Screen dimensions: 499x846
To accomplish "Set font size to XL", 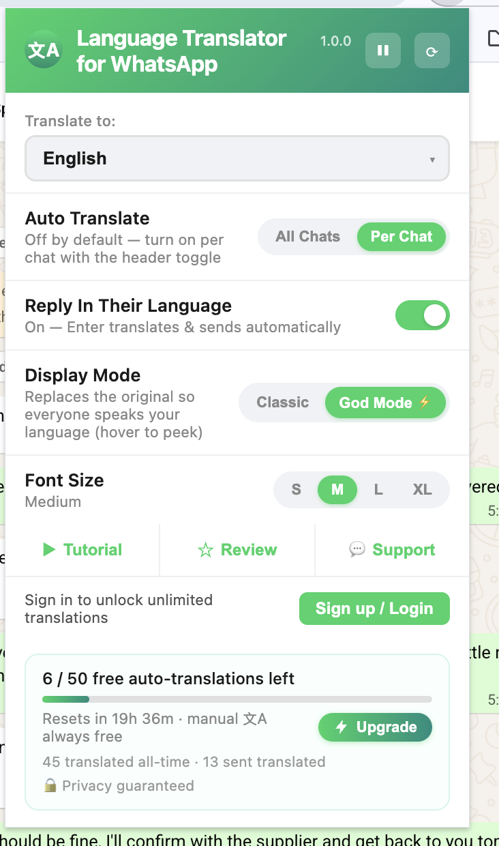I will 422,490.
